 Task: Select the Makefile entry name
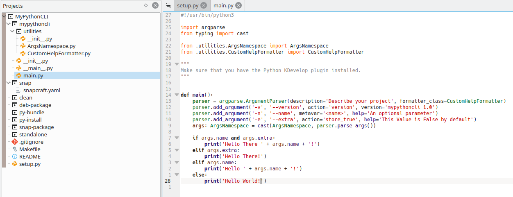pos(30,149)
